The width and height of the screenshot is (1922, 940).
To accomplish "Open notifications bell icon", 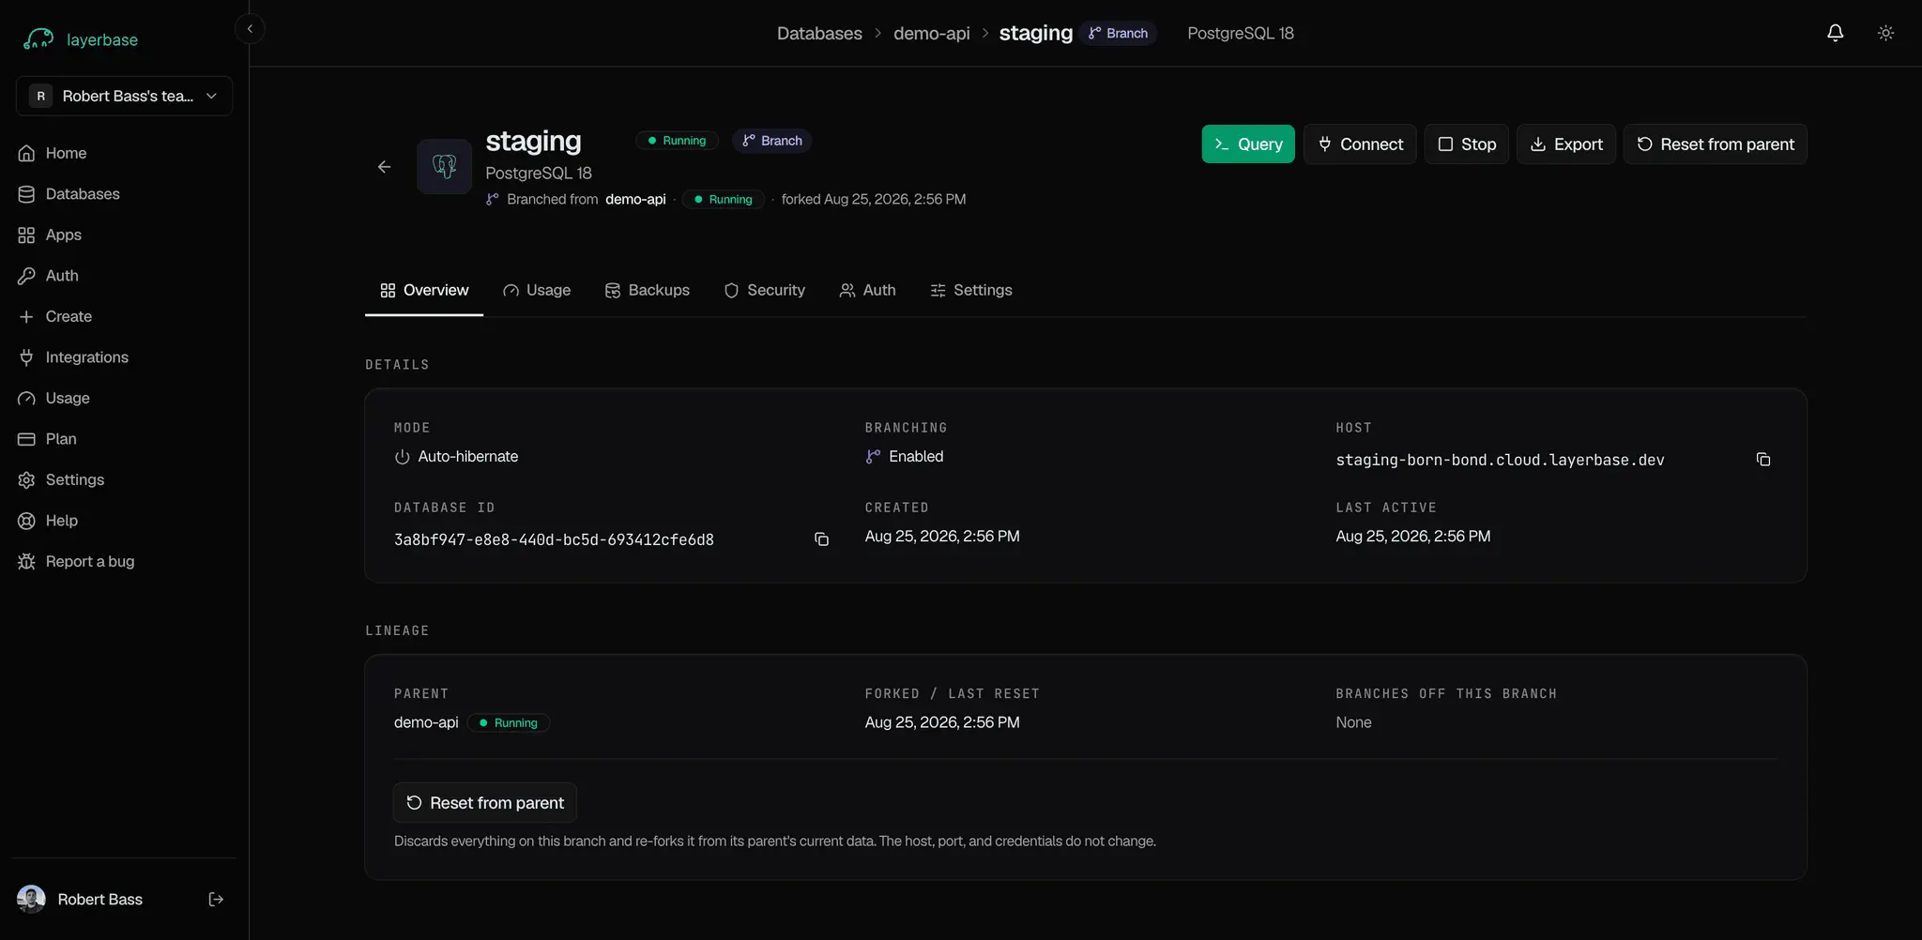I will click(1835, 33).
